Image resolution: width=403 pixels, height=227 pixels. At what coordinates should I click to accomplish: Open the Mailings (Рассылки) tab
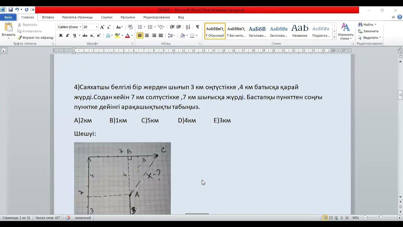128,17
